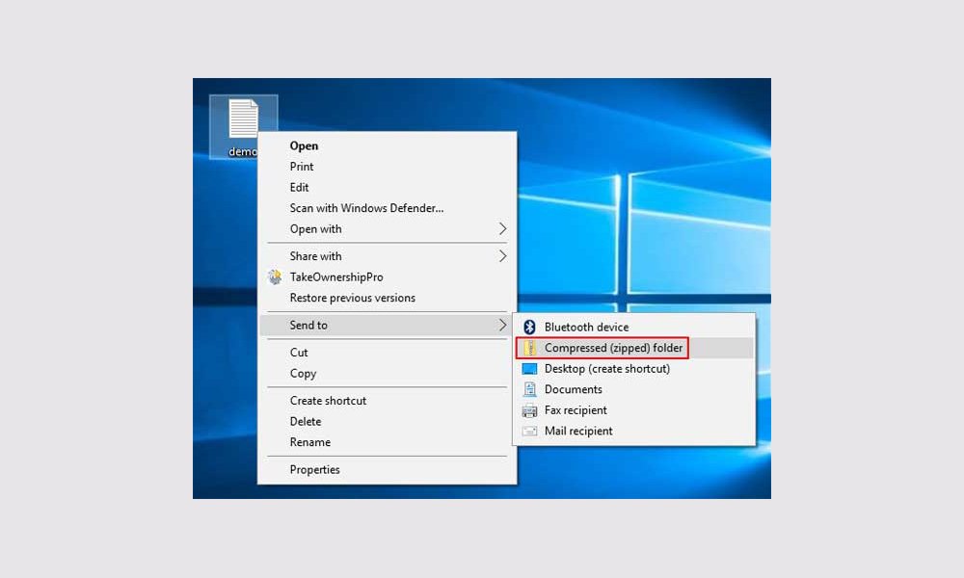The width and height of the screenshot is (964, 578).
Task: Select TakeOwnershipPro menu entry
Action: (x=387, y=277)
